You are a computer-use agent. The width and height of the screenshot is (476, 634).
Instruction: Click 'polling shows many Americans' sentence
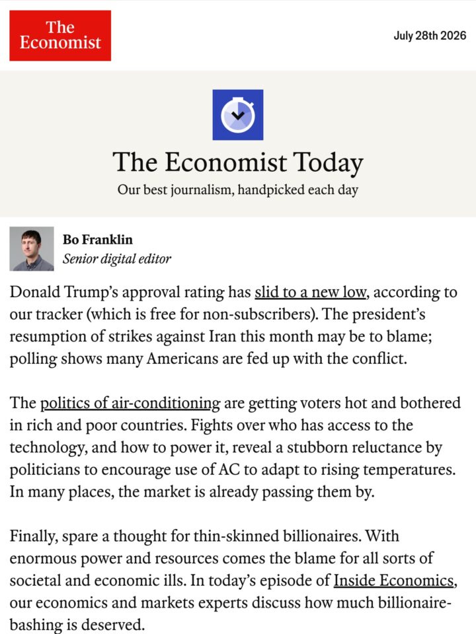(x=114, y=359)
